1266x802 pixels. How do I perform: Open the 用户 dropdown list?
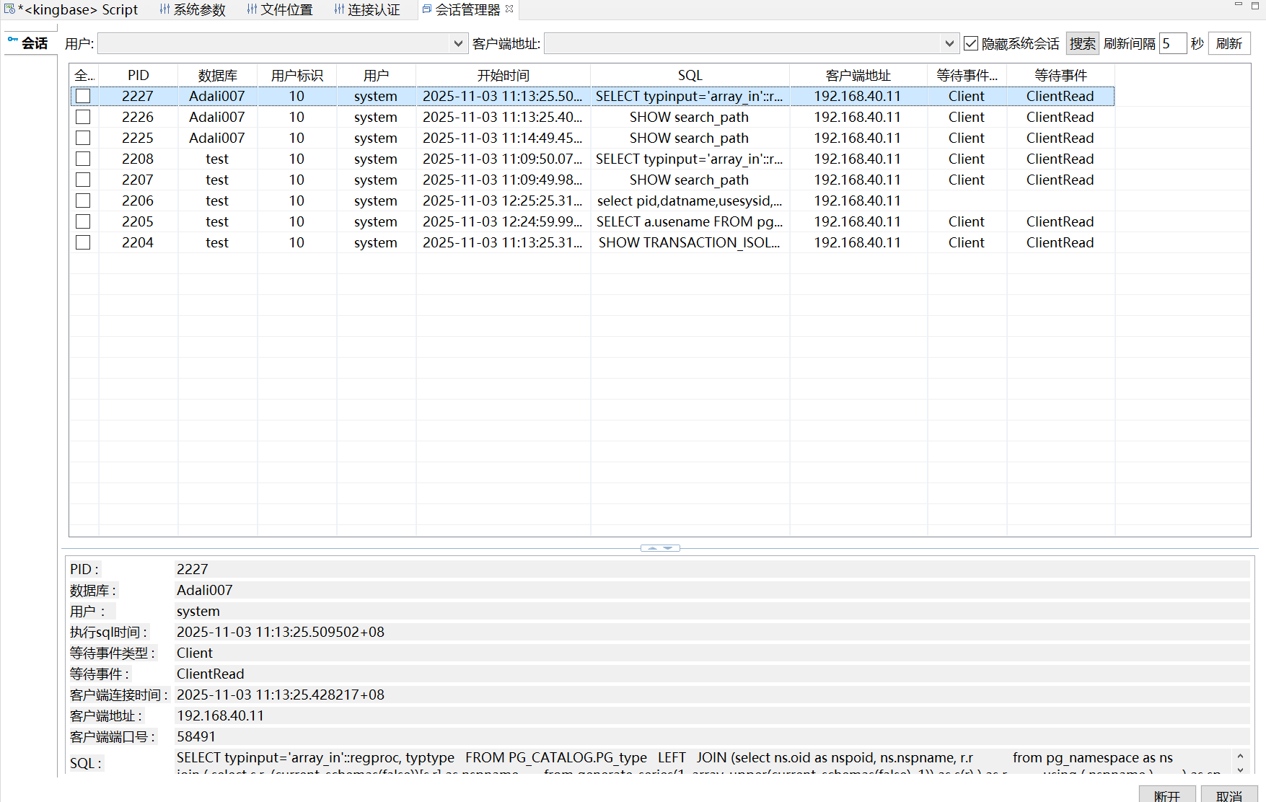(x=457, y=44)
